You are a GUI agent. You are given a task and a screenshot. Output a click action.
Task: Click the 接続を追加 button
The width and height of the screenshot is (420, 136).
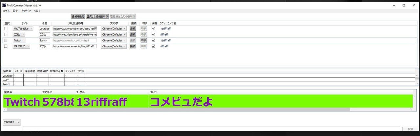tap(78, 16)
